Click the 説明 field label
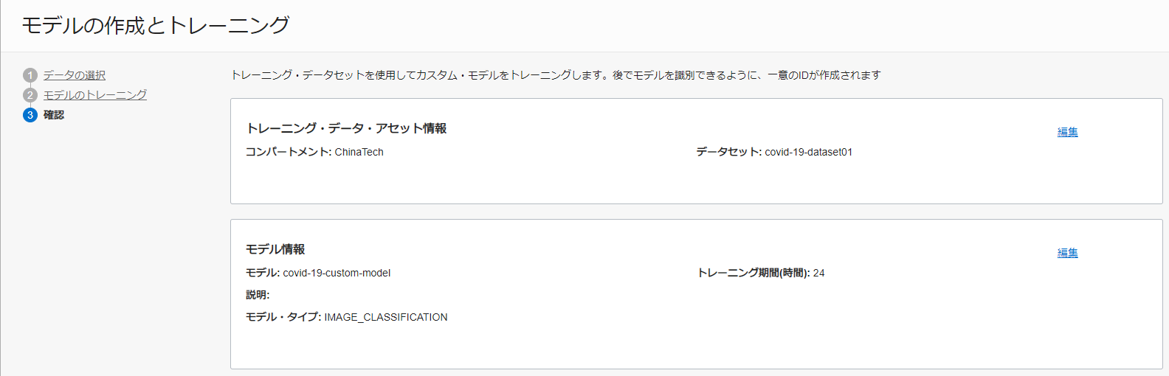 (x=258, y=295)
